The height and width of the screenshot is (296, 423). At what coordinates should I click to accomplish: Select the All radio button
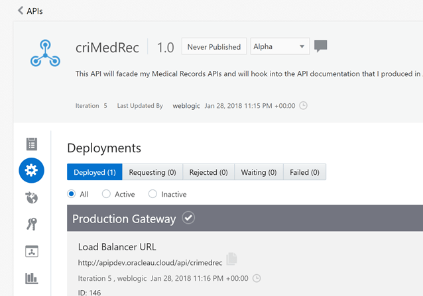[x=72, y=194]
